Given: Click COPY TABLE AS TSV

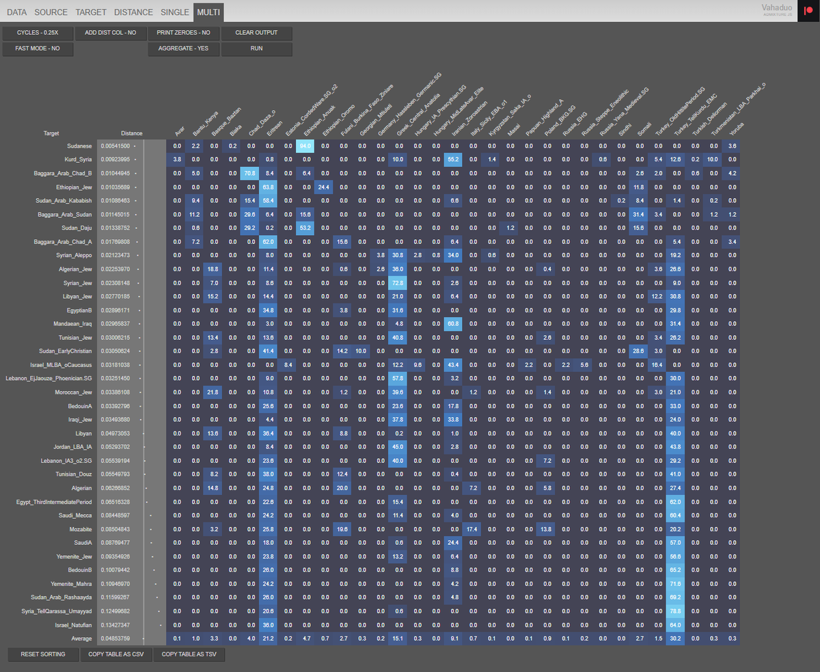Looking at the screenshot, I should 189,654.
